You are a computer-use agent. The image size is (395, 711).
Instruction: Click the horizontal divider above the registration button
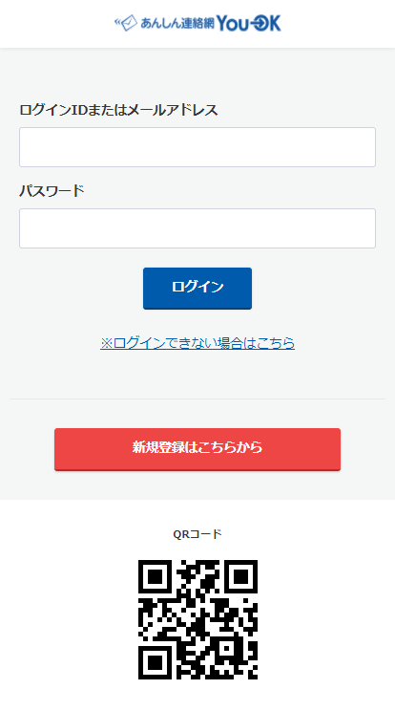197,399
